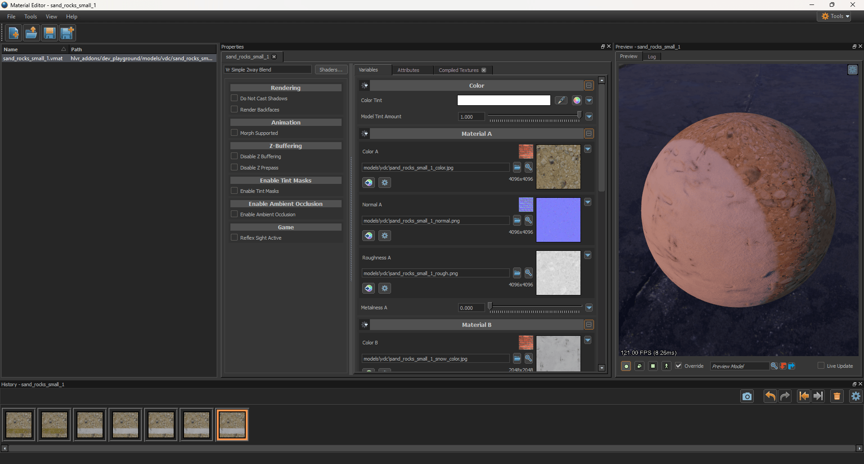Click the Color A texture settings gear

(x=385, y=183)
